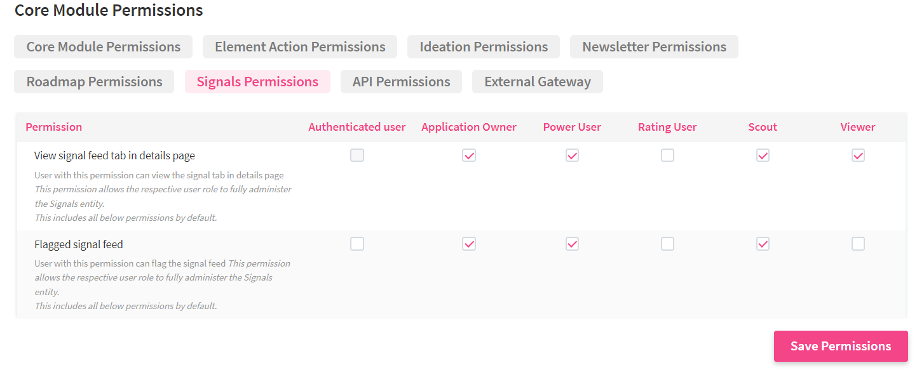This screenshot has height=384, width=924.
Task: Open the API Permissions tab
Action: (x=401, y=82)
